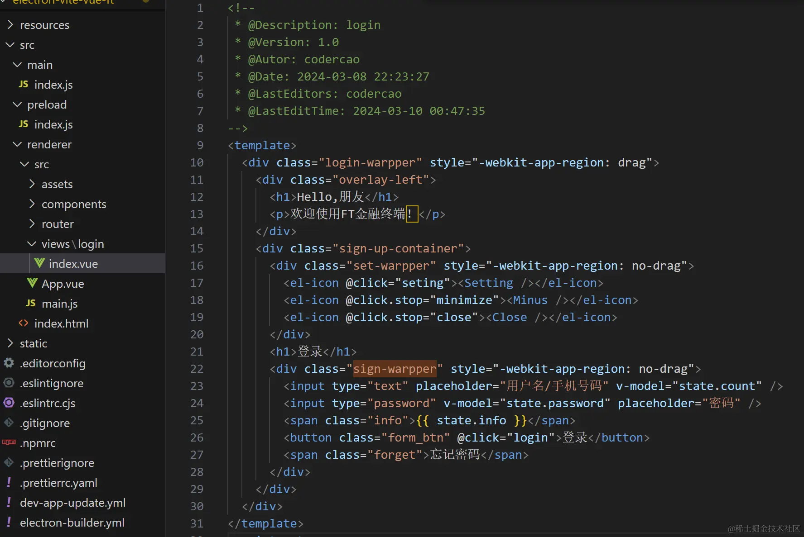This screenshot has height=537, width=804.
Task: Click line number 22 in gutter
Action: [x=197, y=369]
